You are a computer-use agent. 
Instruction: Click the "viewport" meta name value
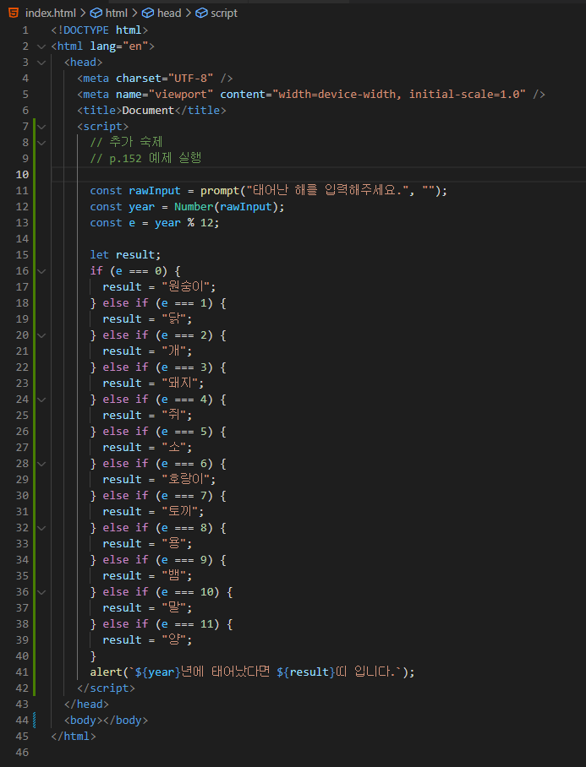pyautogui.click(x=181, y=95)
